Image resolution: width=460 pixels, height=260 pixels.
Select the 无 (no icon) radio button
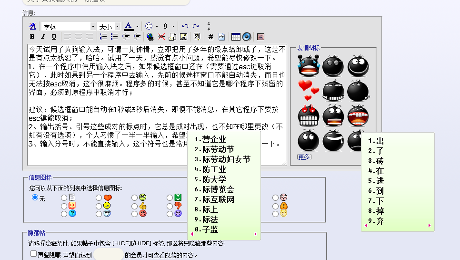tap(35, 198)
